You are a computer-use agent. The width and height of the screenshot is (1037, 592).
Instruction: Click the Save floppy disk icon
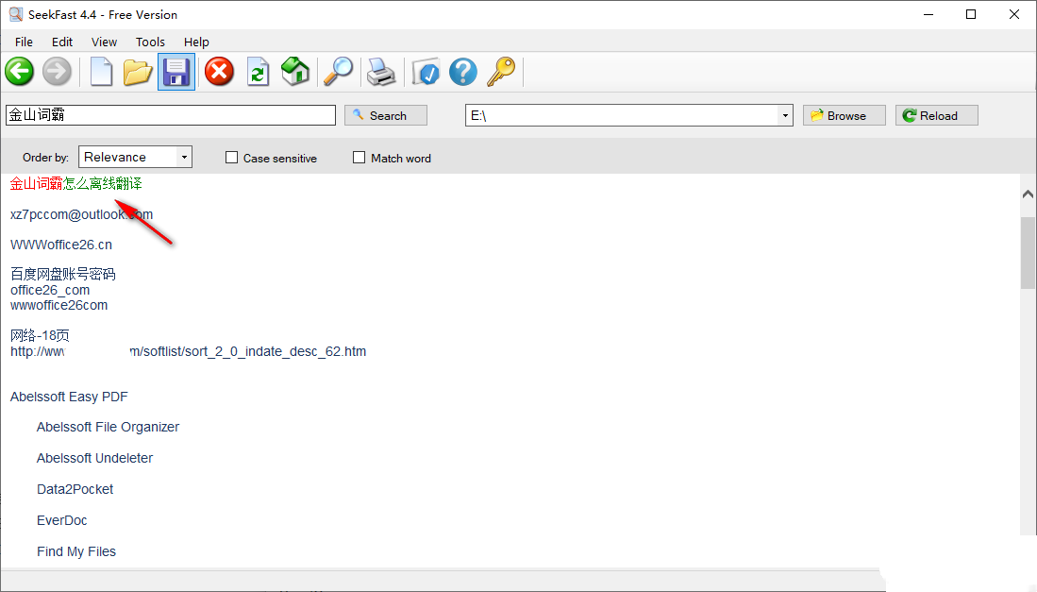pyautogui.click(x=176, y=72)
